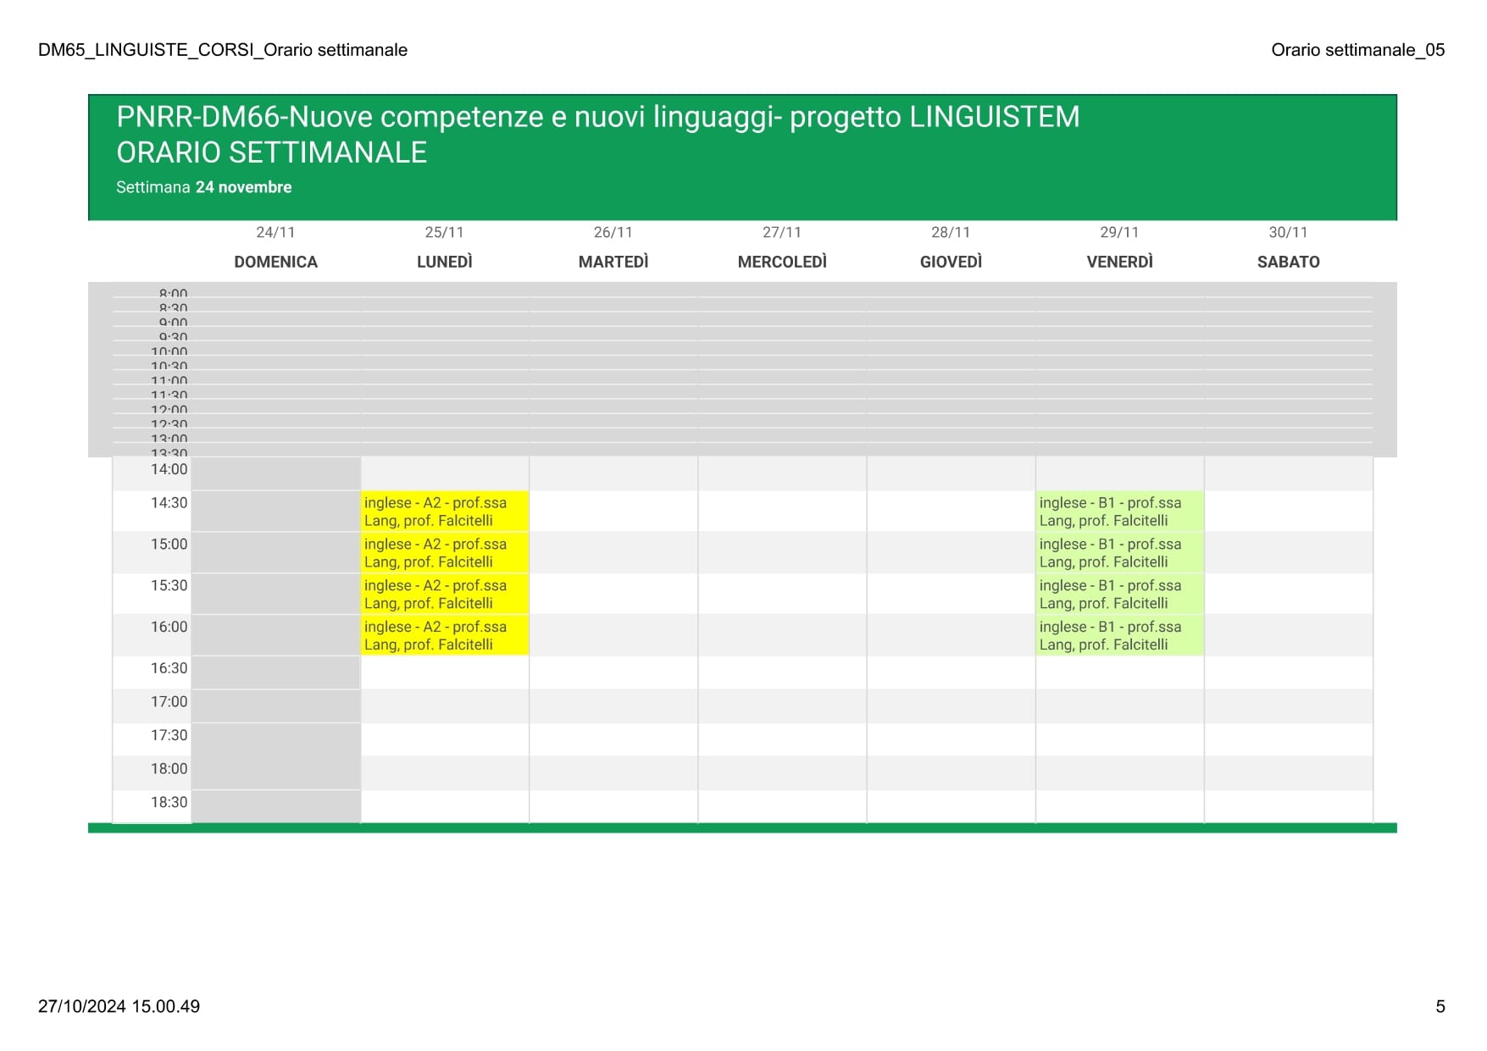1487x1051 pixels.
Task: Select the 16:00 inglese B1 lesson on Friday
Action: tap(1119, 635)
